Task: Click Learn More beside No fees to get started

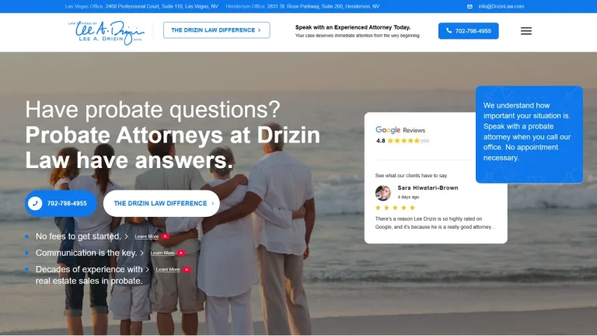Action: coord(147,236)
